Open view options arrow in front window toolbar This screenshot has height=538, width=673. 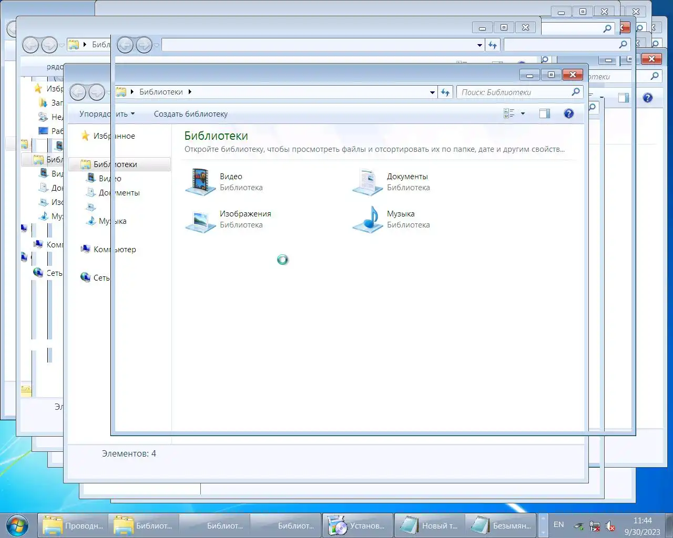tap(523, 113)
